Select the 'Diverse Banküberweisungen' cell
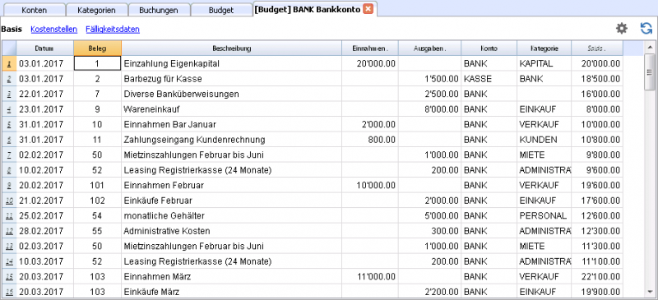658x300 pixels. pos(232,94)
